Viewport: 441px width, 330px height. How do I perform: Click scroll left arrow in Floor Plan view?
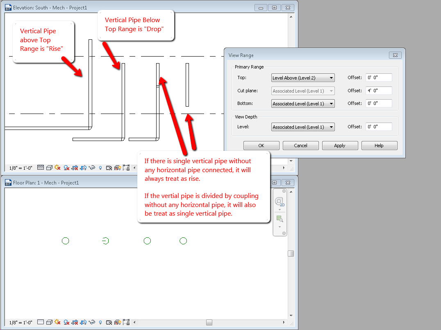134,322
